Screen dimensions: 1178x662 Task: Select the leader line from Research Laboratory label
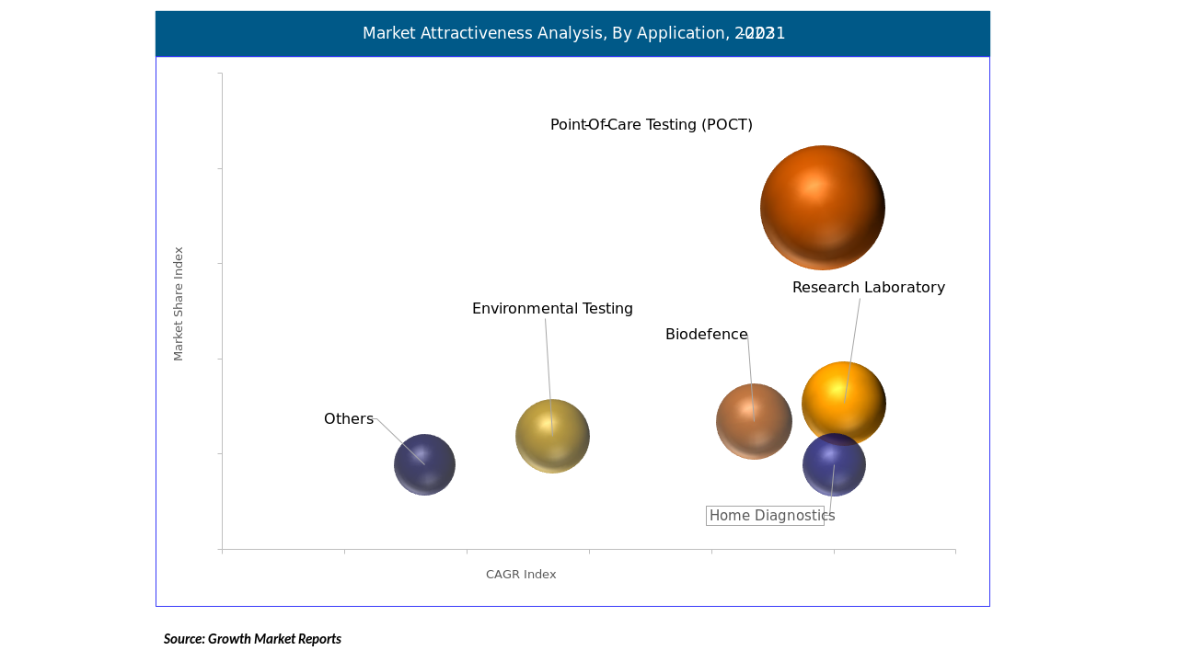(x=855, y=331)
